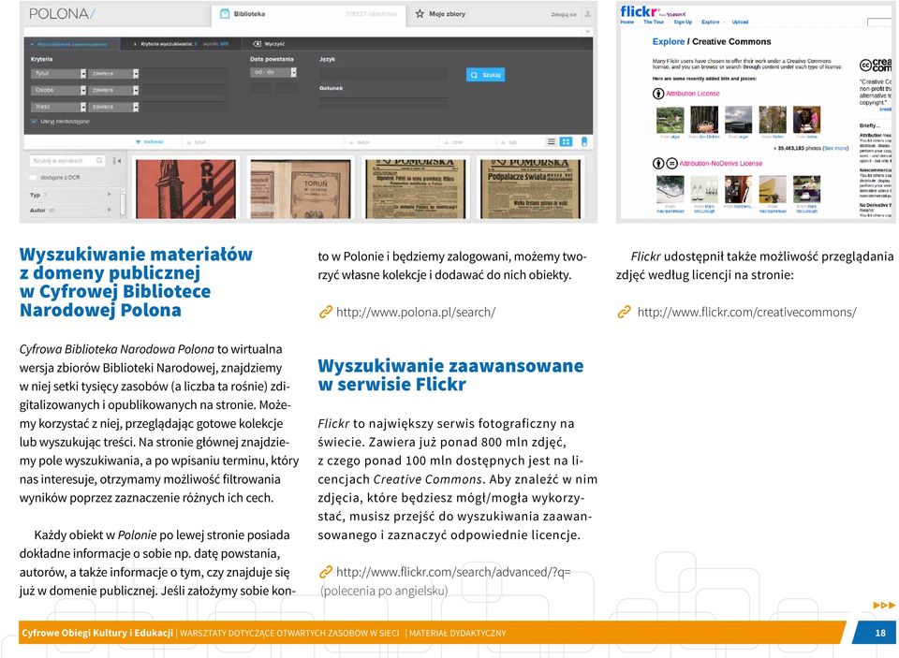Click the user avatar icon next to Zaloguj się

point(587,14)
